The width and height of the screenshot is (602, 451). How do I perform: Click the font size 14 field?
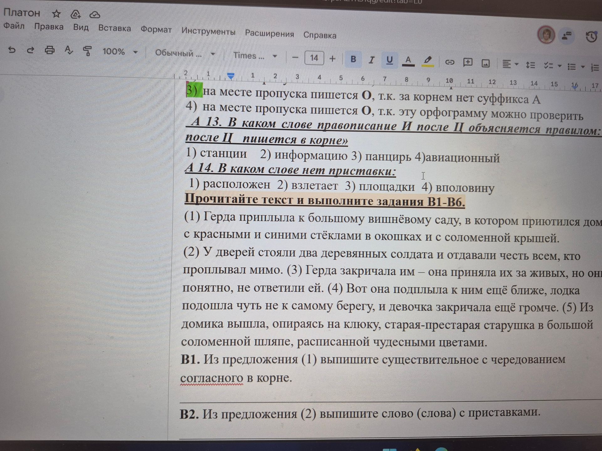pos(314,58)
